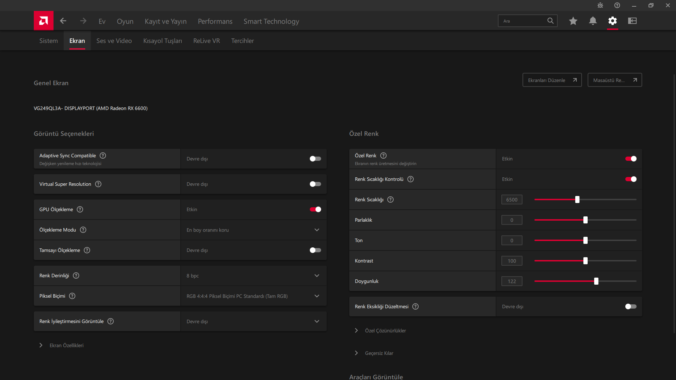The height and width of the screenshot is (380, 676).
Task: Open the Performans menu
Action: [x=215, y=21]
